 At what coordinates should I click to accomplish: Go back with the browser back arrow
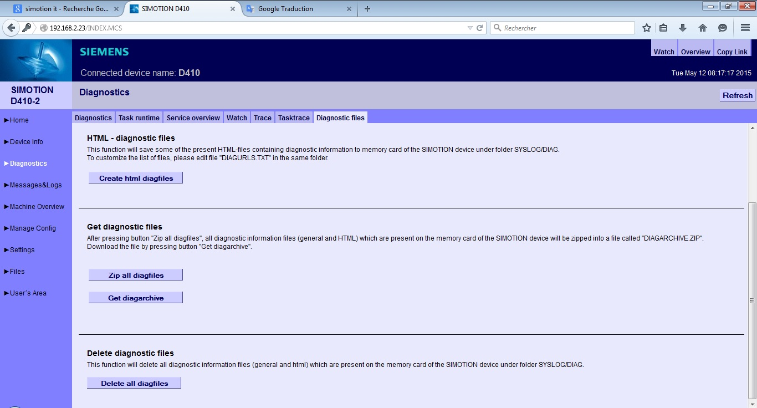click(11, 28)
